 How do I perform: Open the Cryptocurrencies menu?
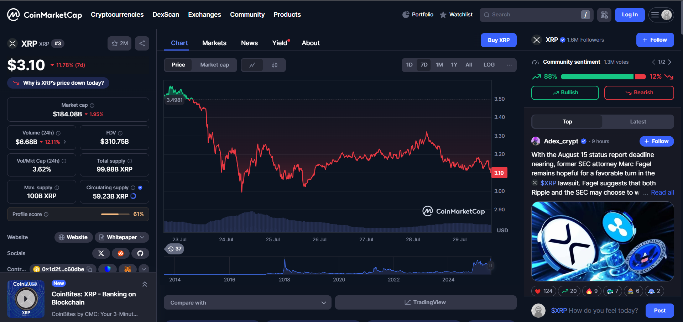point(117,15)
